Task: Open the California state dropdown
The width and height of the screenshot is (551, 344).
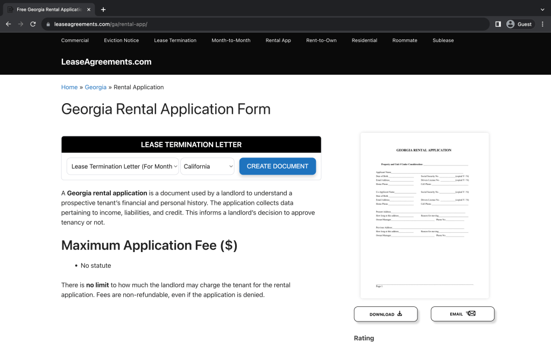Action: (x=208, y=167)
